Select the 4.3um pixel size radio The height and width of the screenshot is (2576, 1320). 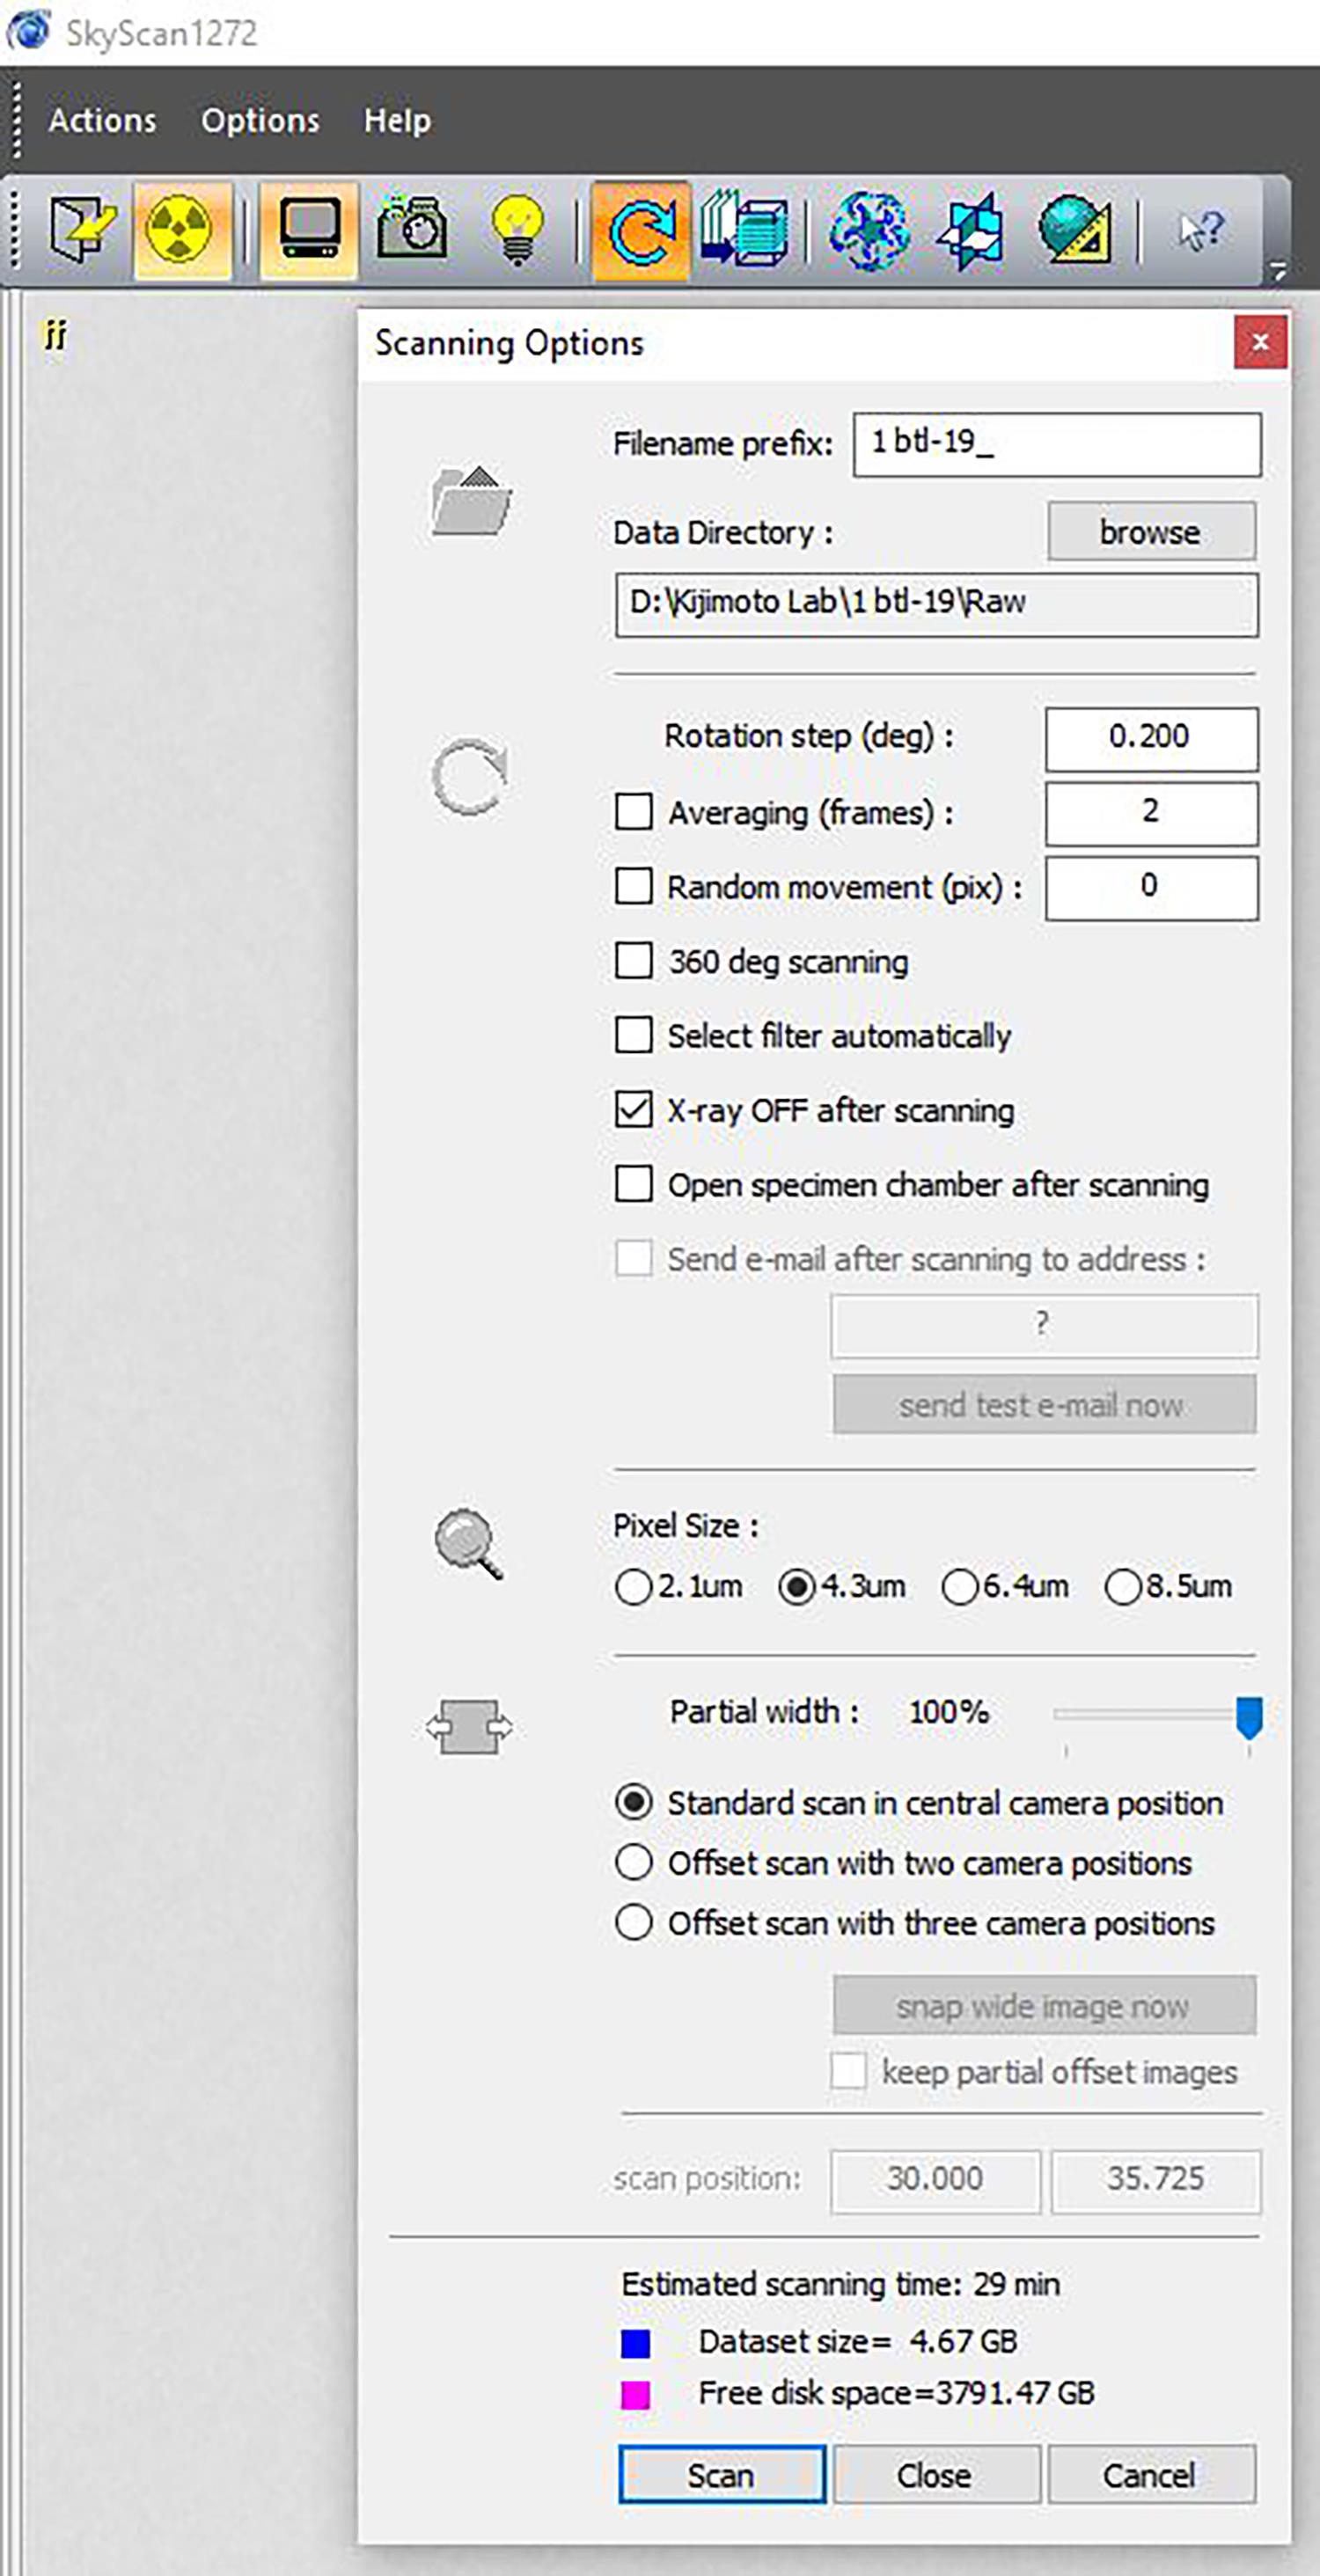(x=796, y=1587)
